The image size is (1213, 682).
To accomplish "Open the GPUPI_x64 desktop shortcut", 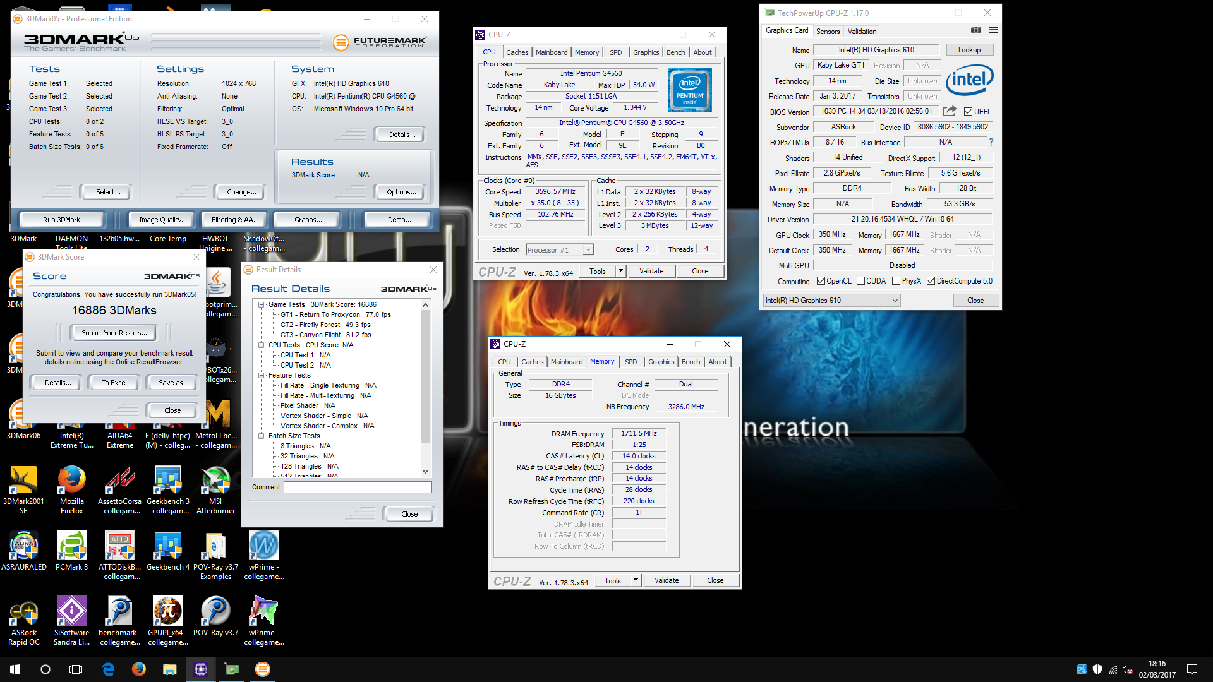I will (x=168, y=621).
